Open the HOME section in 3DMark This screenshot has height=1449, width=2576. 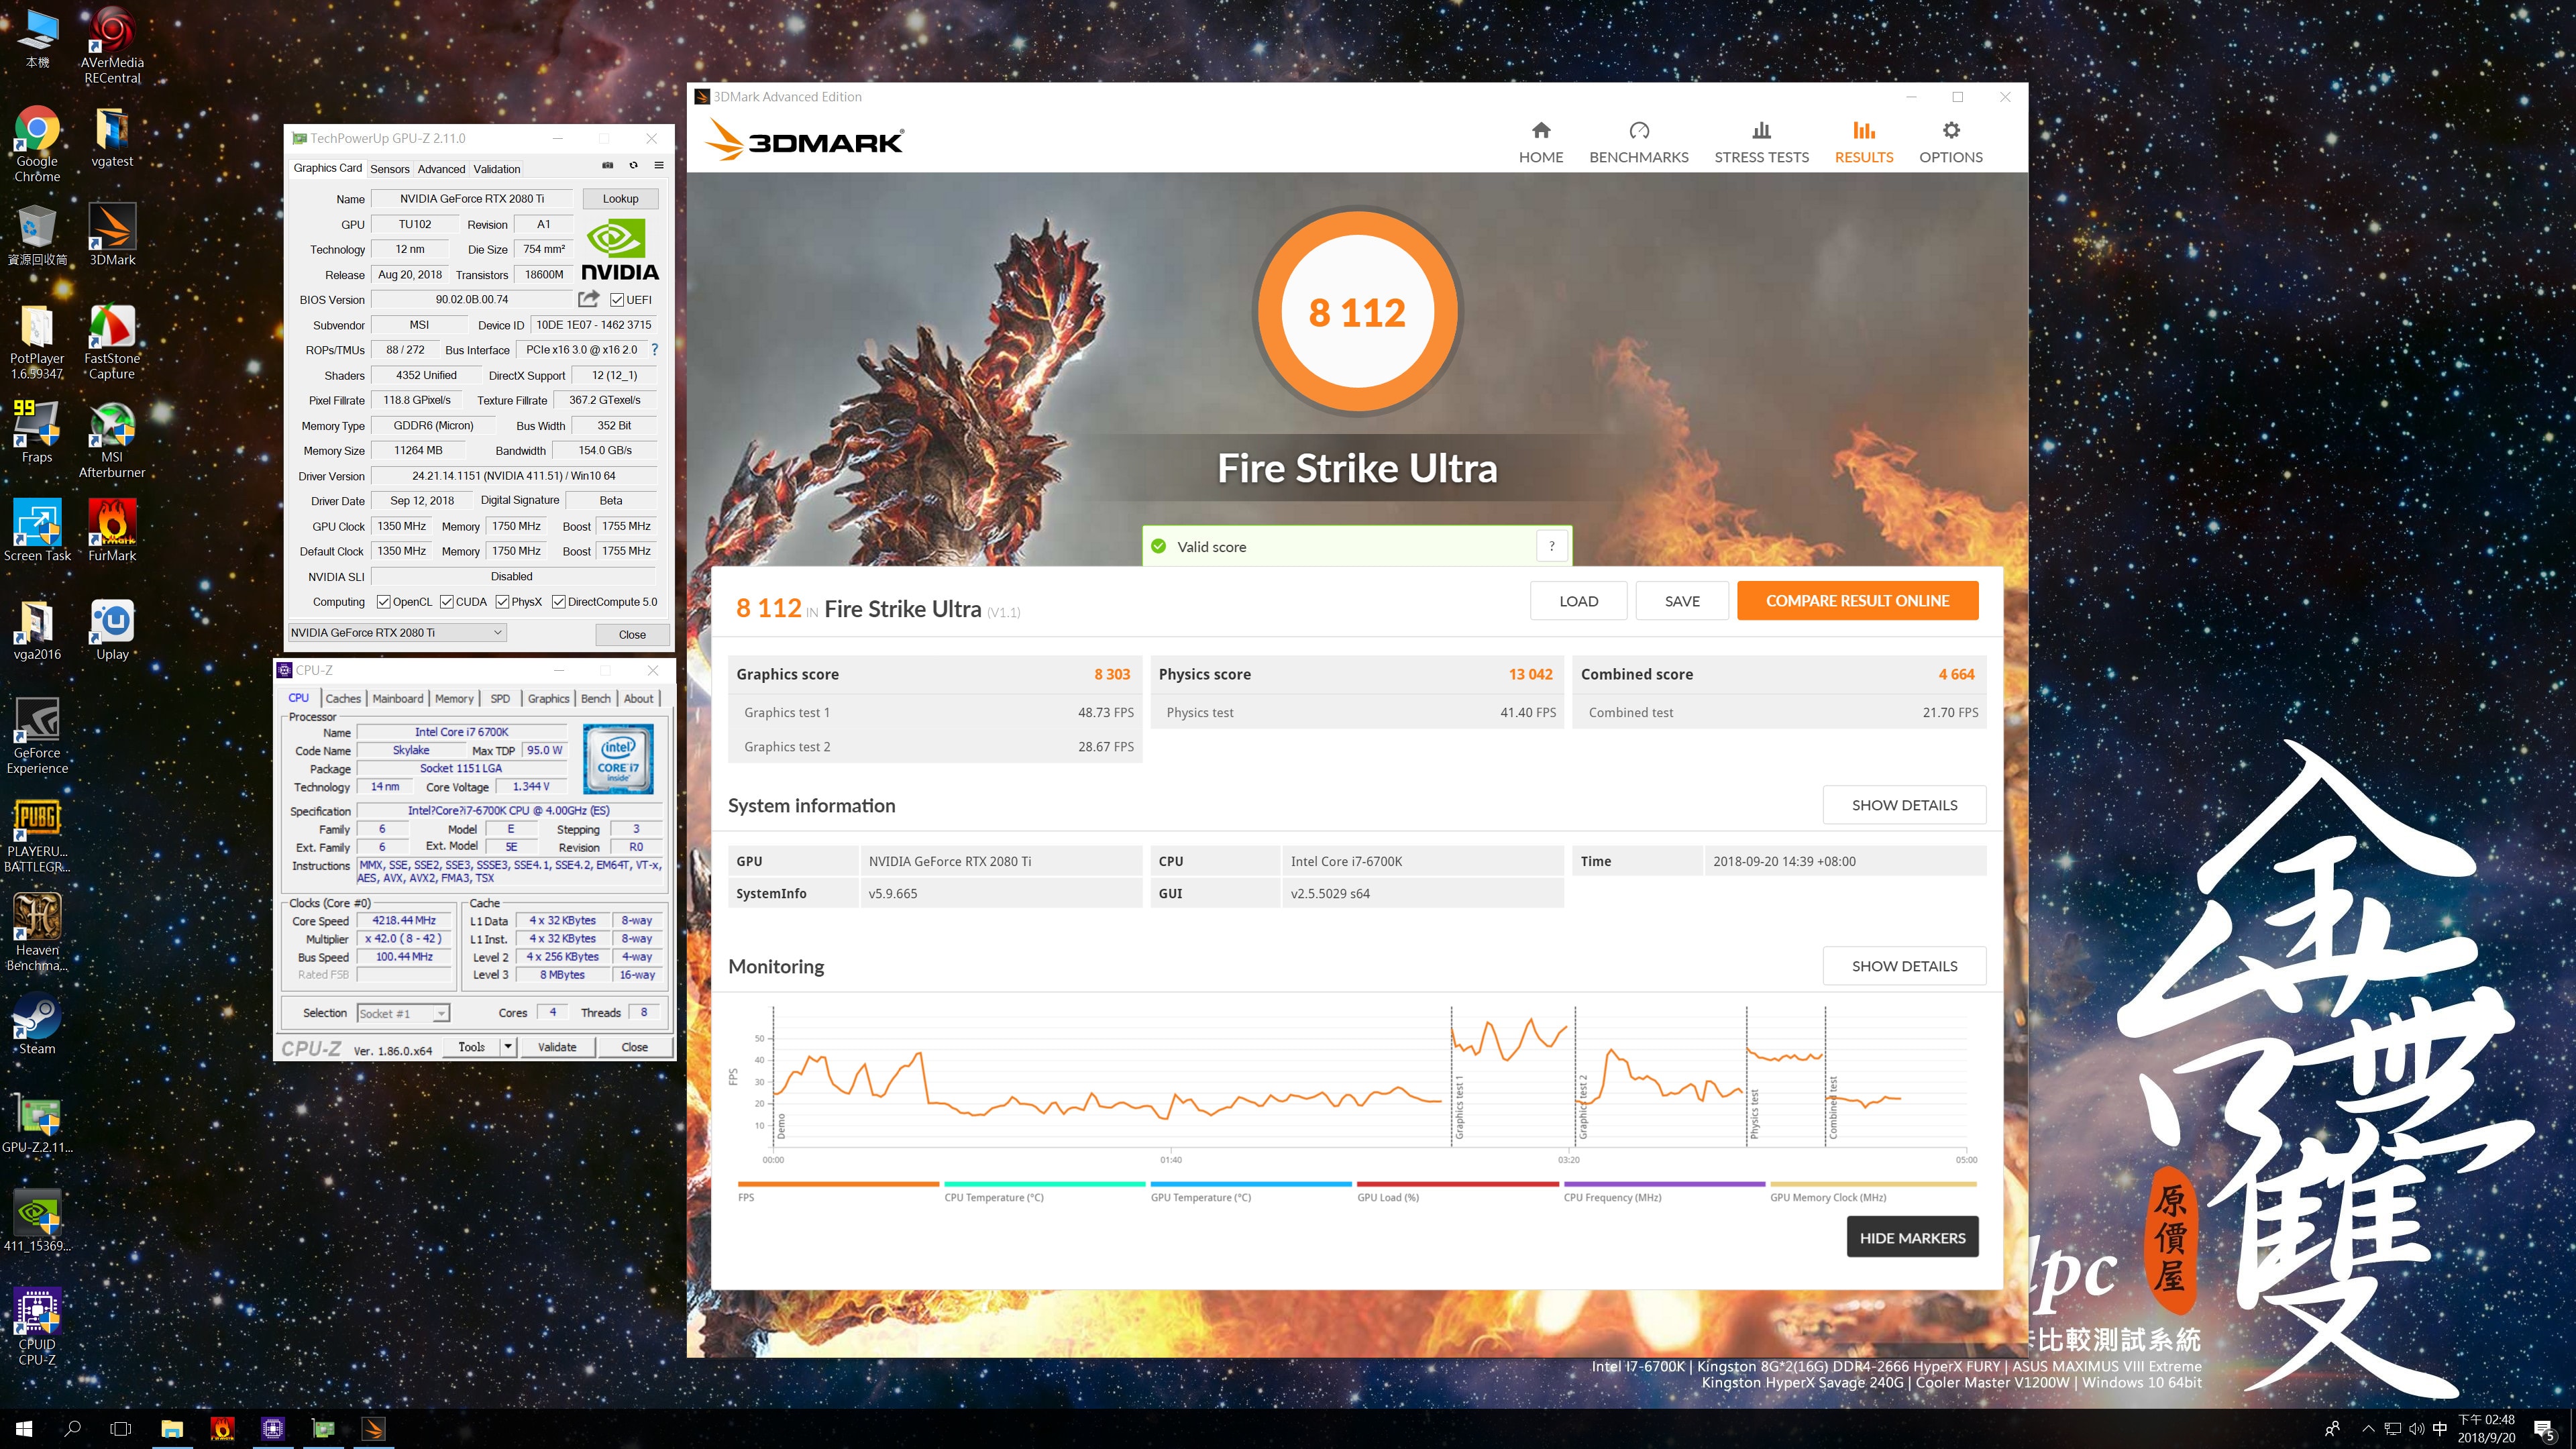[x=1540, y=143]
